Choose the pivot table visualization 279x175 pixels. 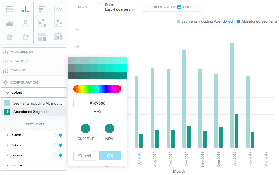[x=58, y=37]
